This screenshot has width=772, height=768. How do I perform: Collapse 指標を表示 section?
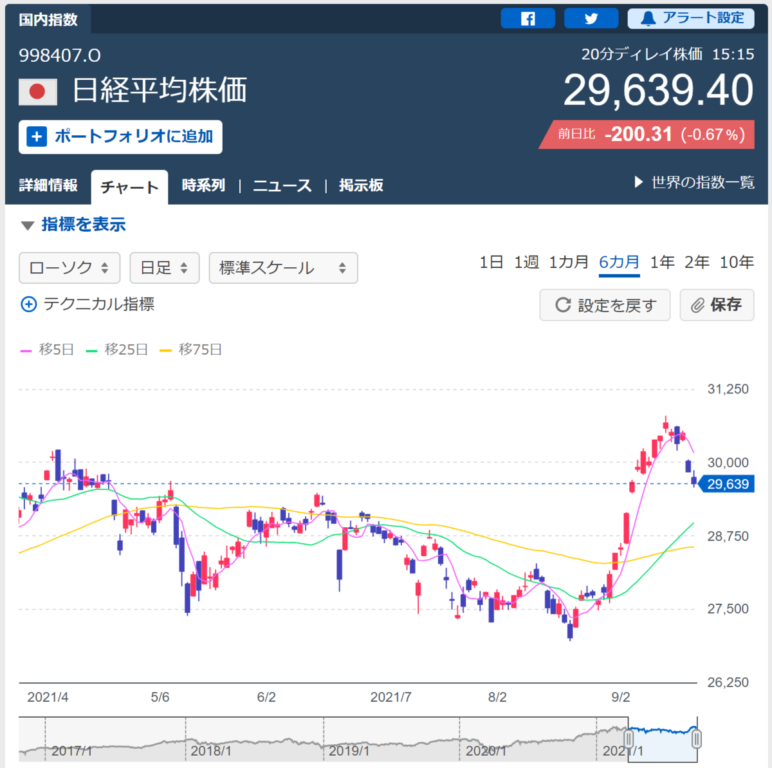(x=73, y=225)
